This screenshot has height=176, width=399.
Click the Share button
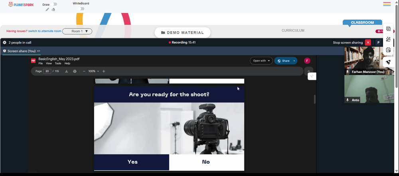[x=283, y=61]
